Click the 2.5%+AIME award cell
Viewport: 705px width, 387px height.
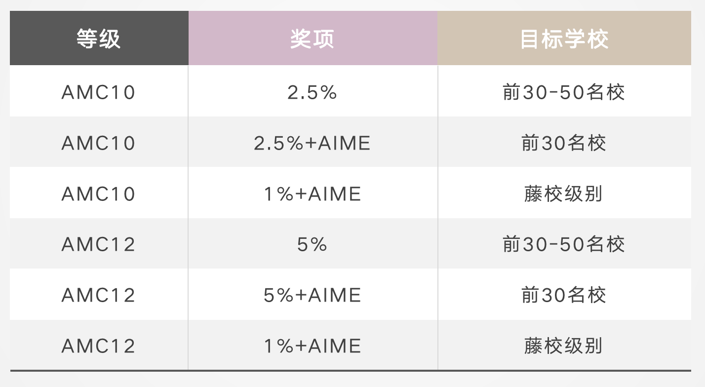point(313,143)
